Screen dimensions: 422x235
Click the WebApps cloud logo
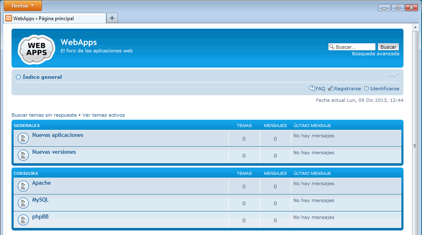(36, 49)
